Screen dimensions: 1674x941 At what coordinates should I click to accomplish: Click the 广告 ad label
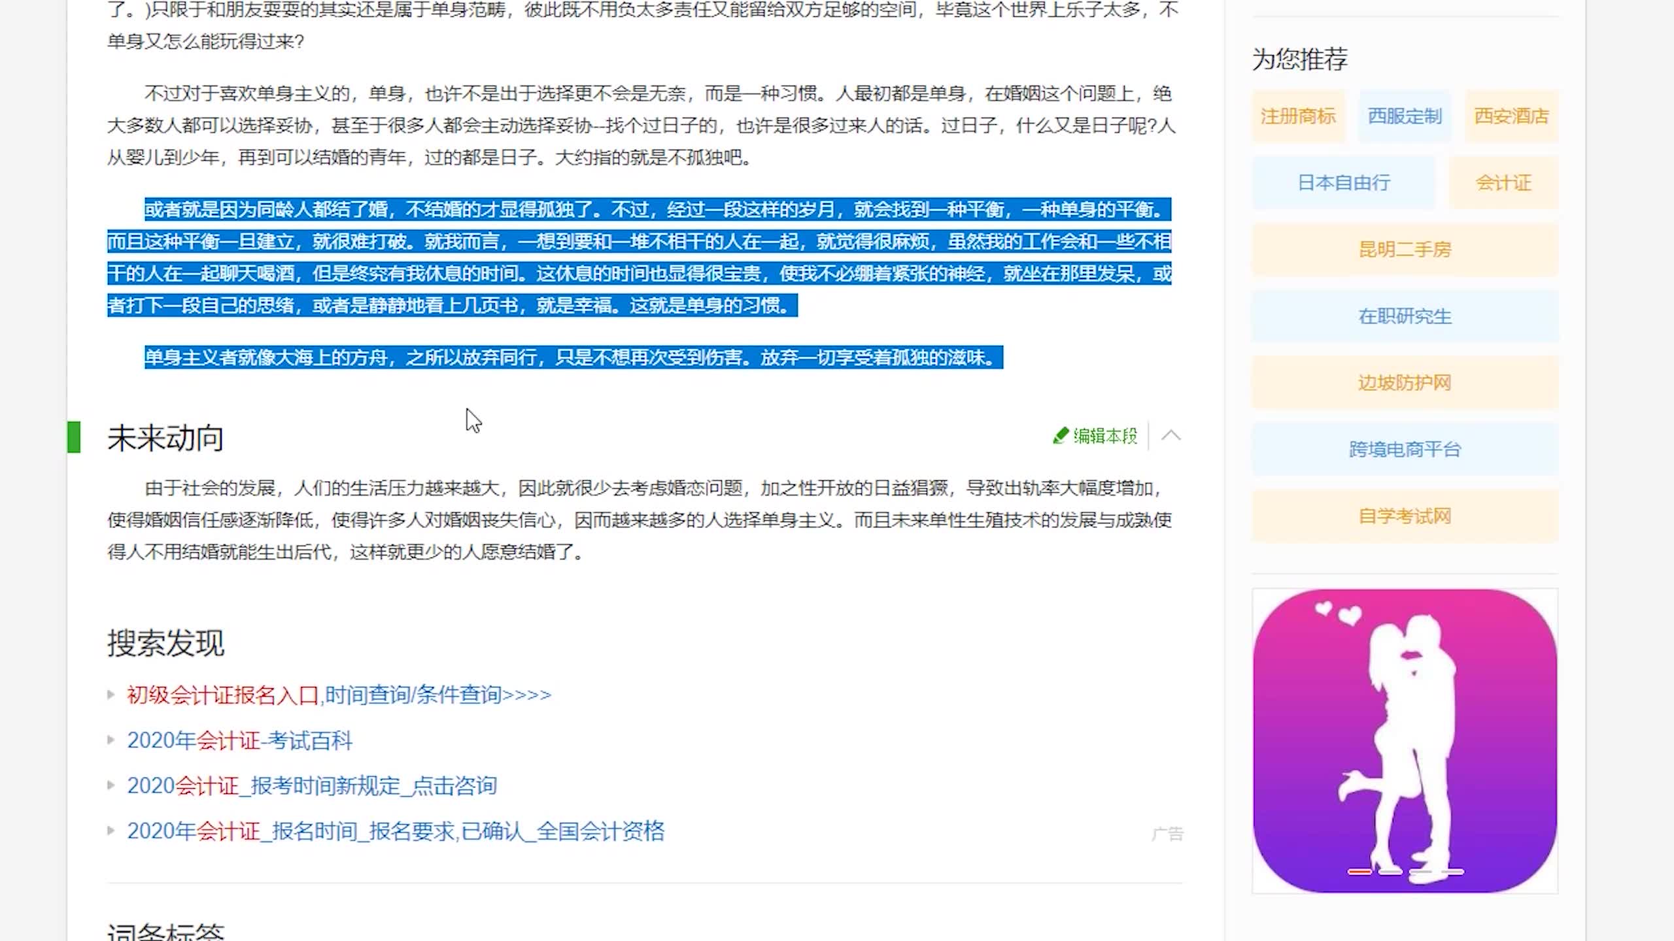[1167, 834]
